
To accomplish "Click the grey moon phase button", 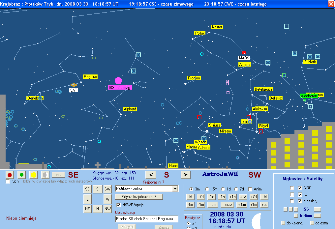I will 45,175.
